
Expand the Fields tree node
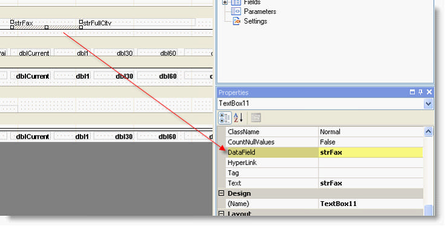[x=225, y=2]
